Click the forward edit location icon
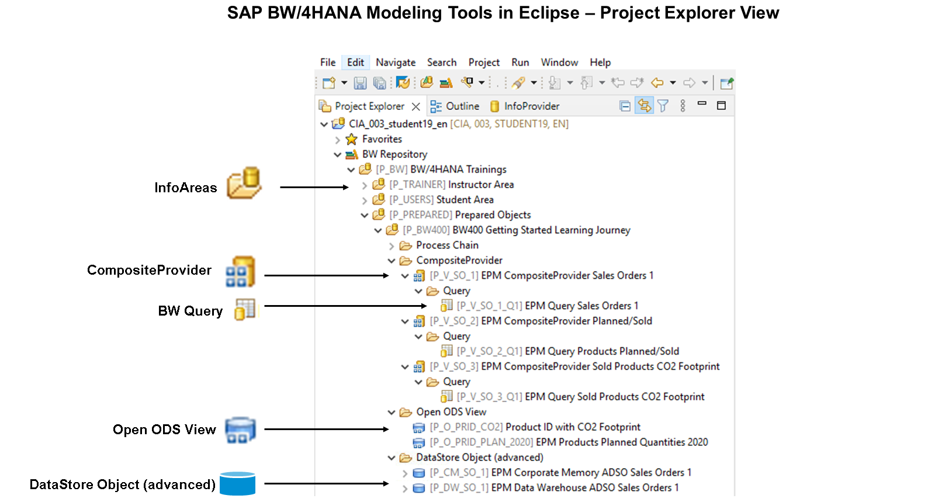 (x=637, y=83)
